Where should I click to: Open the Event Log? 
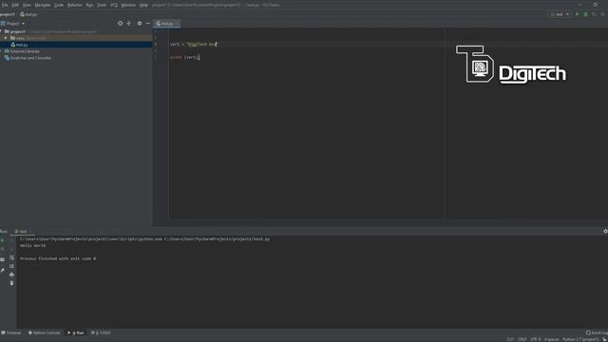pos(597,332)
